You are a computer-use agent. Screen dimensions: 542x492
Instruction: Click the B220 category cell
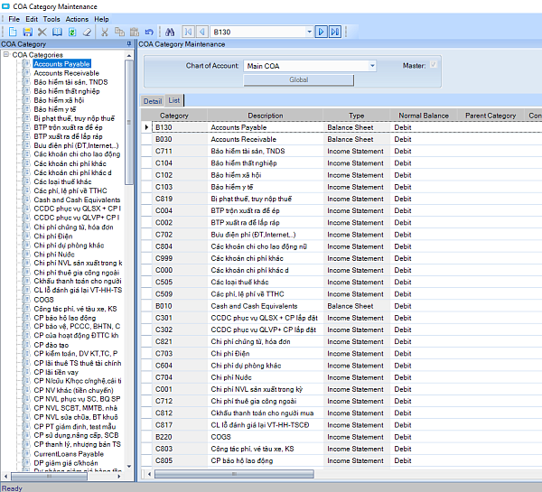(x=180, y=437)
